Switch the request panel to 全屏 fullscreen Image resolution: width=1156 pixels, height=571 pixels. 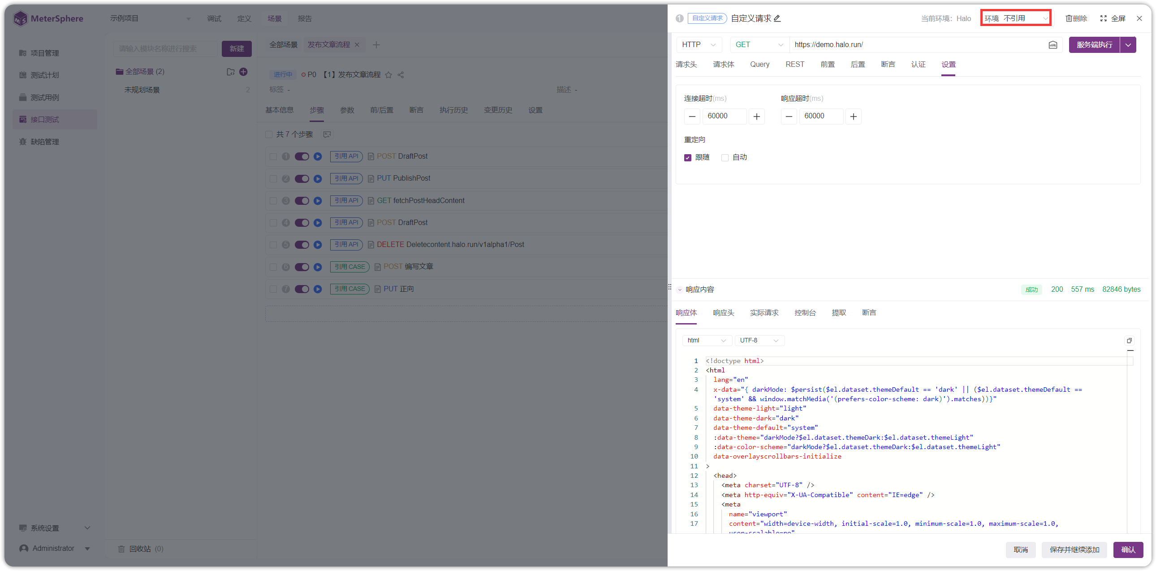click(x=1113, y=18)
